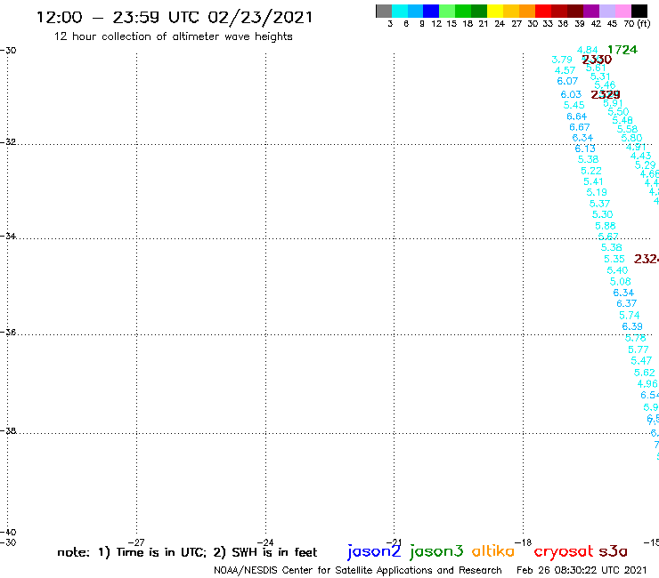The image size is (659, 578).
Task: Click the cyan 6 ft legend swatch
Action: (400, 11)
